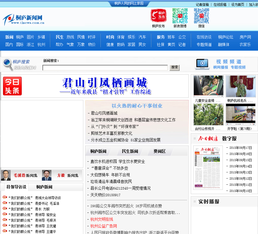
Task: Open 民生 in the navigation bar
Action: click(x=60, y=37)
